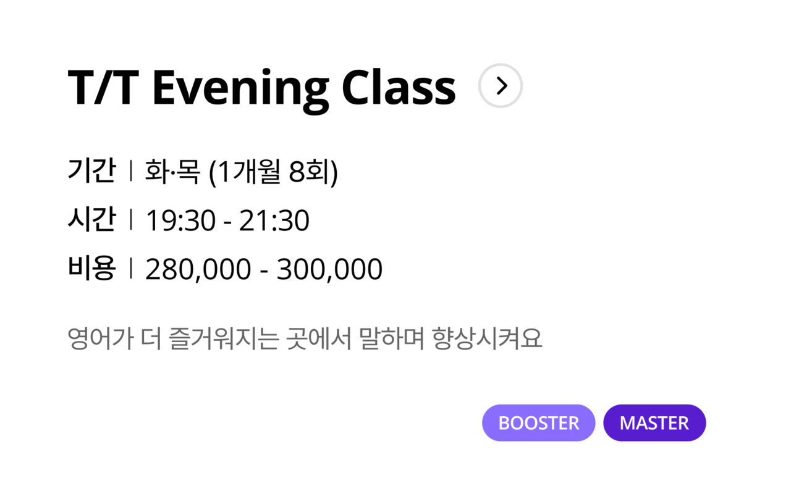This screenshot has width=791, height=494.
Task: Click the 시간 time label
Action: 91,220
